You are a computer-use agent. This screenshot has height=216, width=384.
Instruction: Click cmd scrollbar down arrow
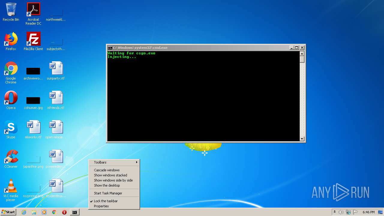pos(302,139)
